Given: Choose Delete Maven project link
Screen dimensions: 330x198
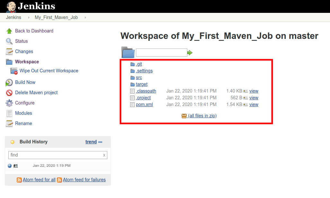Looking at the screenshot, I should [x=36, y=93].
